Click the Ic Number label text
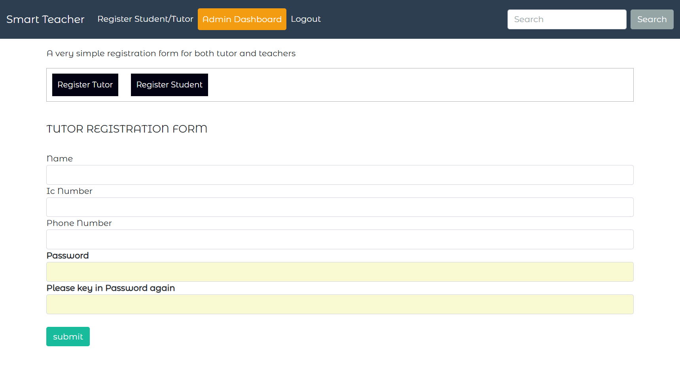Screen dimensions: 680x387 [x=69, y=191]
